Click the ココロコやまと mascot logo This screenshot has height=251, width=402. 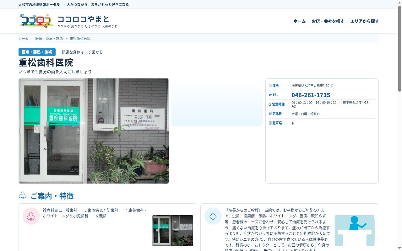[x=36, y=21]
